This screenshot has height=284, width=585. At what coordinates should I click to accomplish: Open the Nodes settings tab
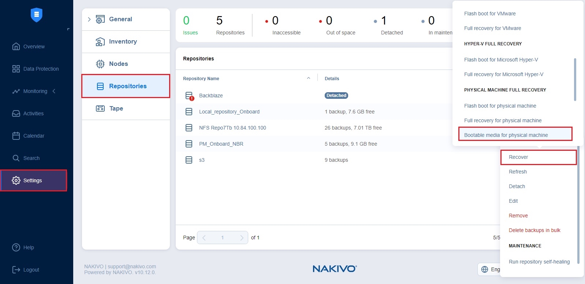pyautogui.click(x=118, y=64)
